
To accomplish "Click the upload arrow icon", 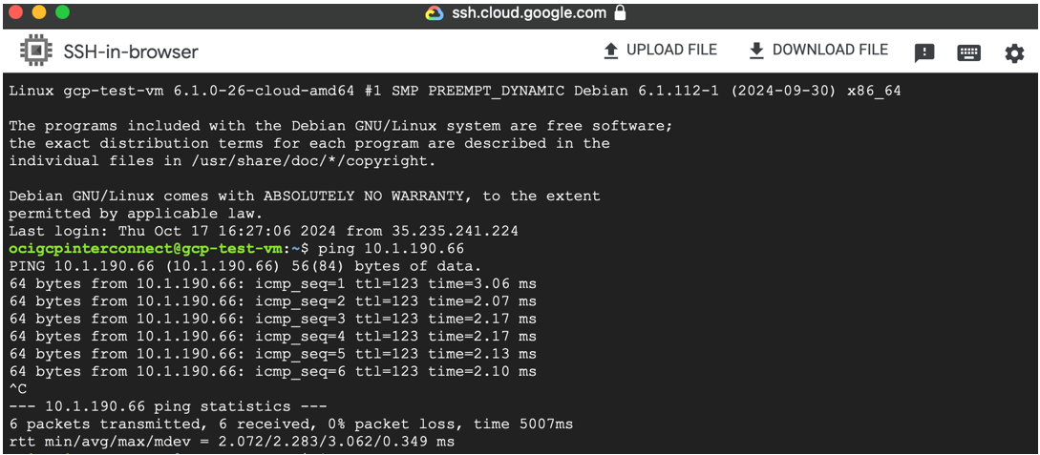I will point(611,51).
